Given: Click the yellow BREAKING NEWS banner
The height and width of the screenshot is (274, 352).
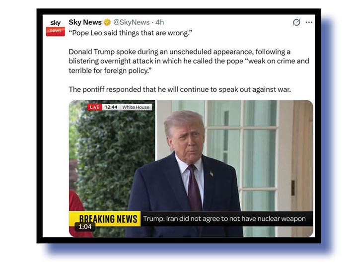Looking at the screenshot, I should coord(105,218).
